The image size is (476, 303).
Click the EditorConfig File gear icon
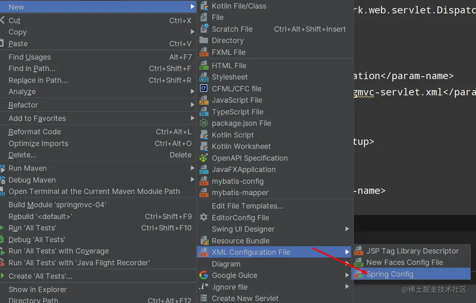(204, 217)
